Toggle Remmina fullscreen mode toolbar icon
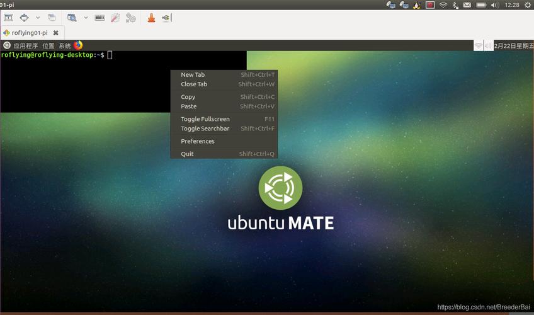 tap(9, 18)
